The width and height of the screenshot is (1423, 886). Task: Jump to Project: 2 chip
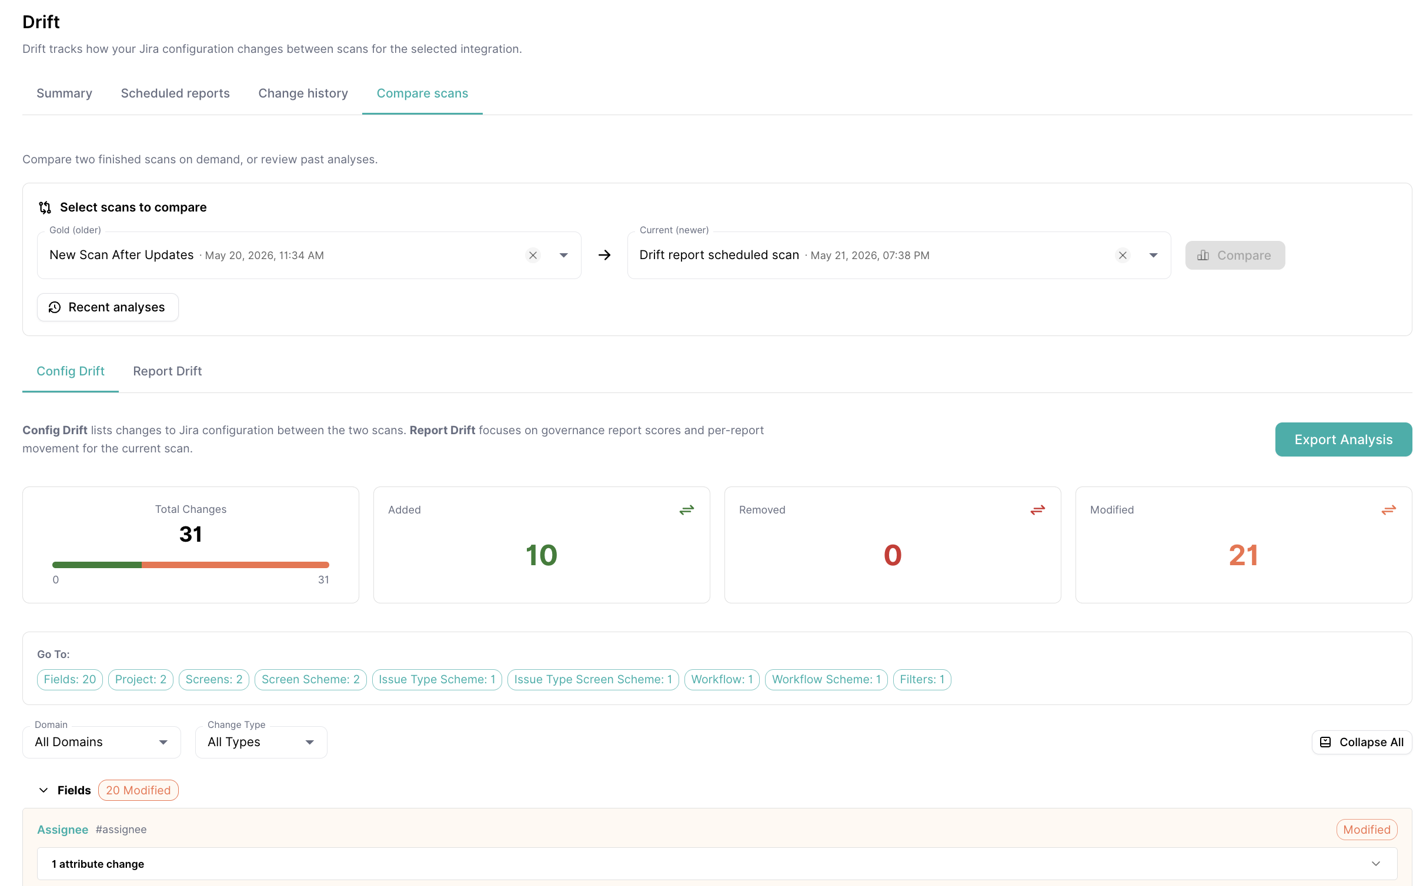tap(141, 680)
